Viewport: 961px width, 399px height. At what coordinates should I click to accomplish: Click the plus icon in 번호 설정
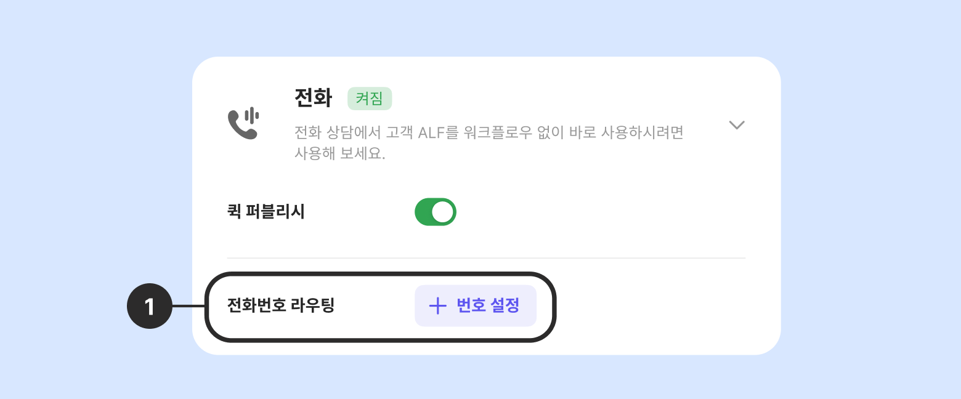pyautogui.click(x=437, y=306)
